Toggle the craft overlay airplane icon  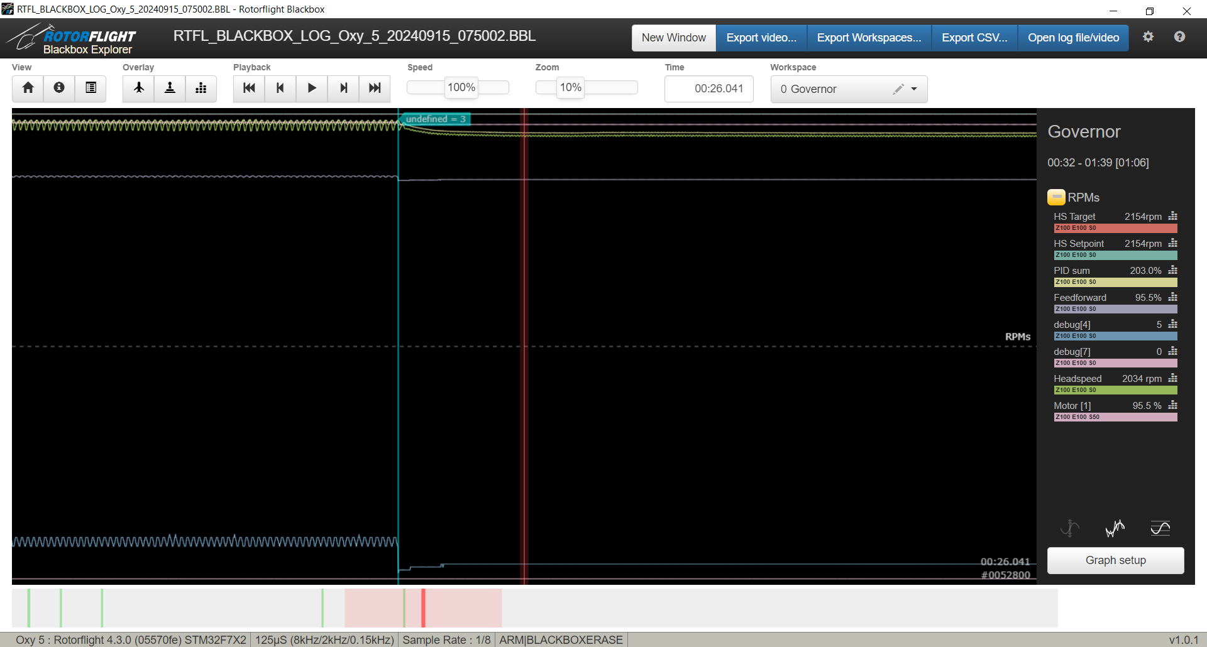[x=138, y=88]
